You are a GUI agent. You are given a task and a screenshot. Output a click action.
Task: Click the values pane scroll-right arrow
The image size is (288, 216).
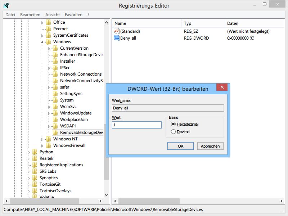click(x=282, y=201)
